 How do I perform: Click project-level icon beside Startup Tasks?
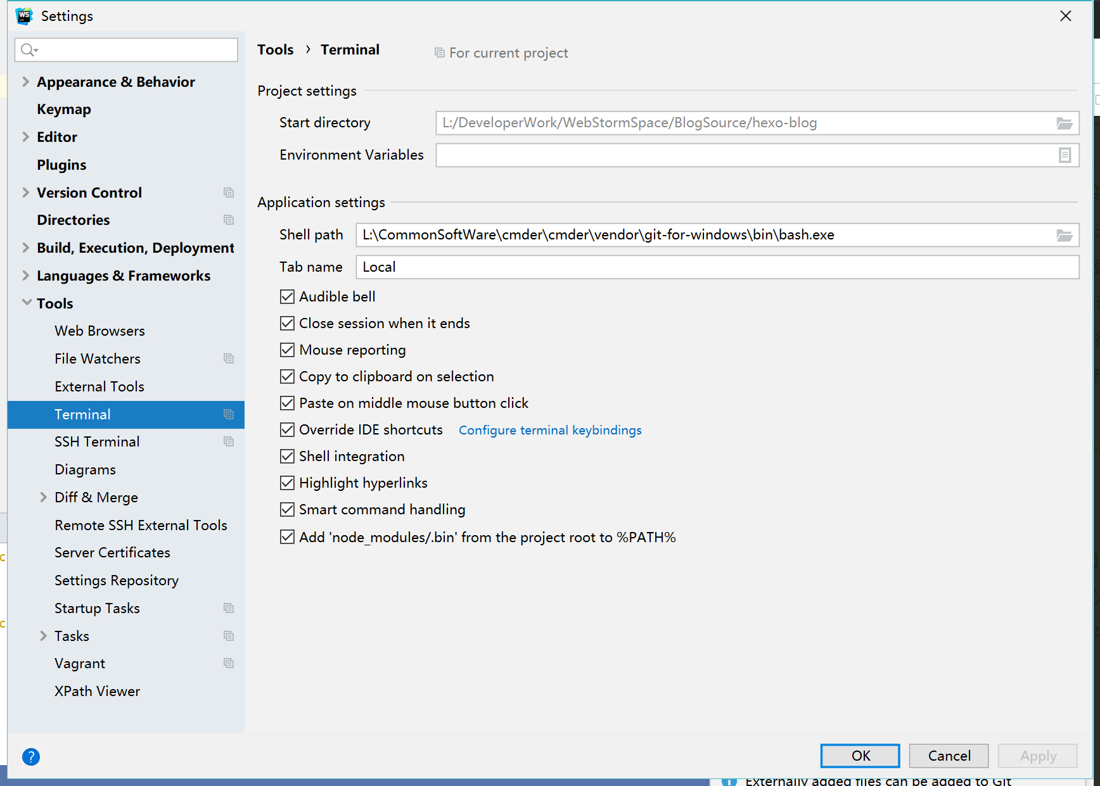[229, 608]
